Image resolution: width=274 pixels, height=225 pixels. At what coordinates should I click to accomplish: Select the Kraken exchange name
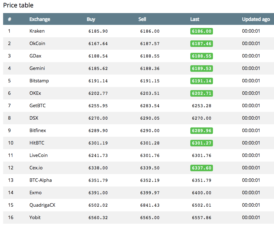37,31
